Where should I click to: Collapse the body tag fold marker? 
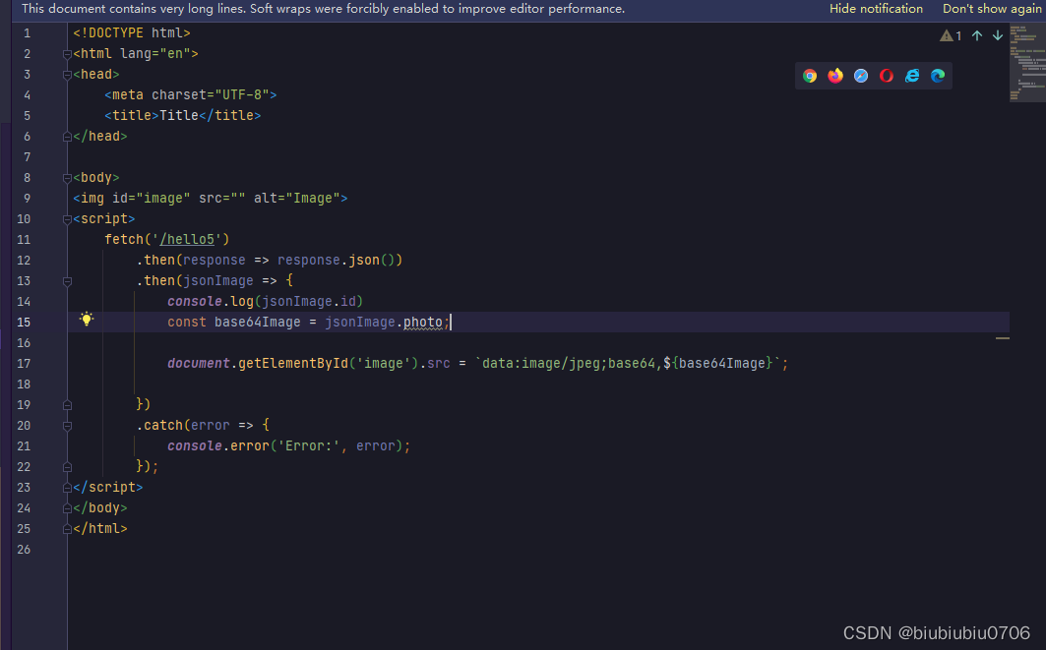pos(67,179)
